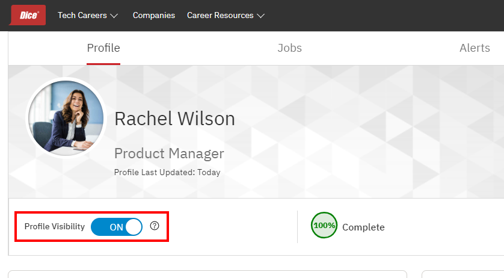This screenshot has width=504, height=278.
Task: Click the white knob on the visibility switch
Action: [134, 227]
